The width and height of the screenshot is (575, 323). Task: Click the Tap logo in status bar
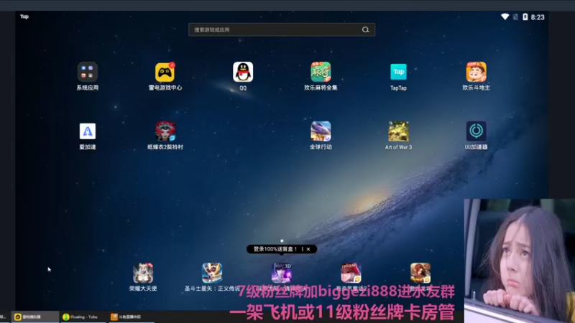pos(24,17)
